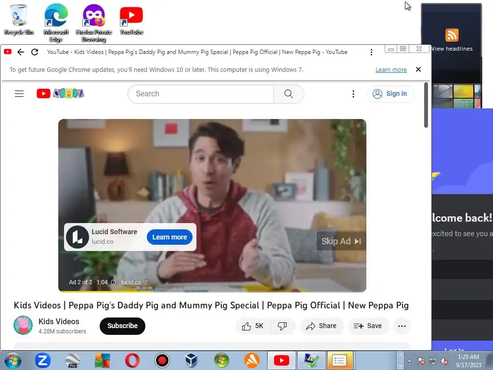This screenshot has height=370, width=493.
Task: Open Firefox Private Browsing desktop shortcut
Action: (94, 23)
